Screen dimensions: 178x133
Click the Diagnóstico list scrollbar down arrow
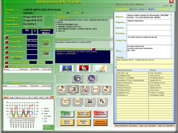pyautogui.click(x=111, y=36)
